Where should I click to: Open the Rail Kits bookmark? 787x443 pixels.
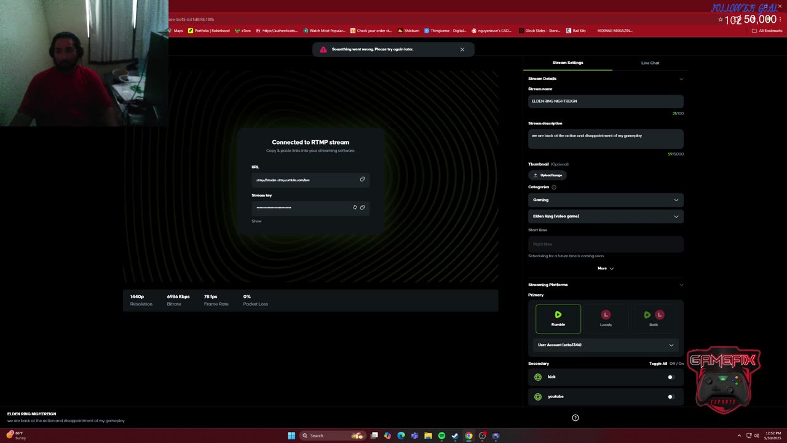(x=575, y=31)
